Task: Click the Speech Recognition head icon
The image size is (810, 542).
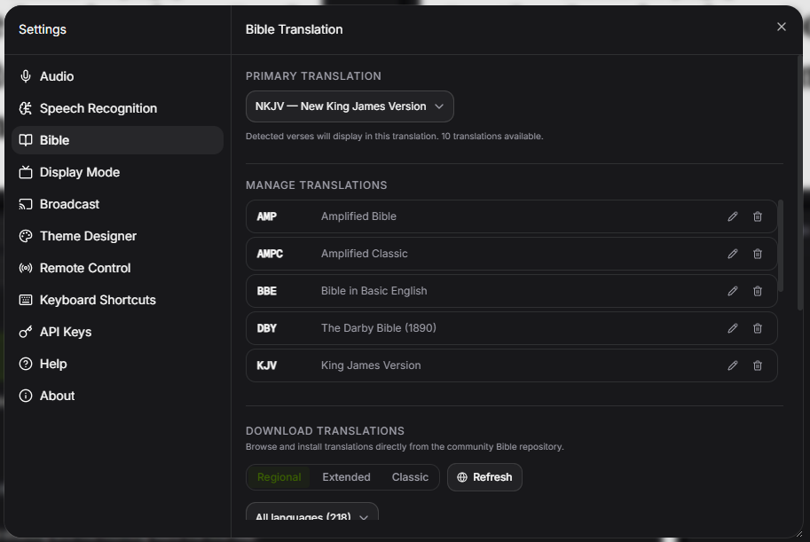Action: [x=26, y=108]
